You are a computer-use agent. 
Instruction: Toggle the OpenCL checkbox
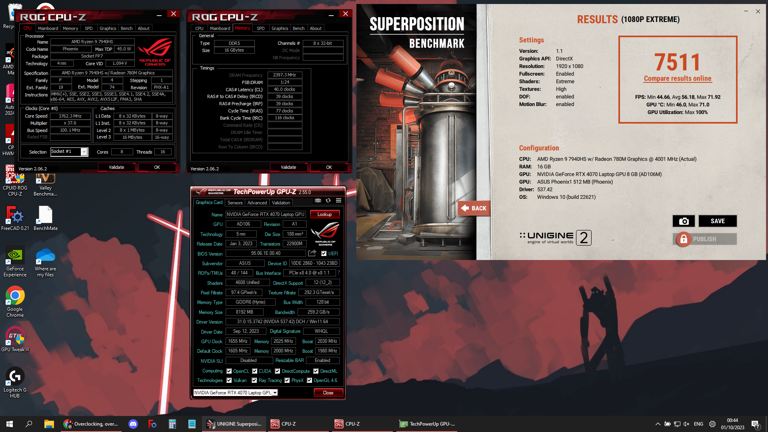click(x=229, y=371)
